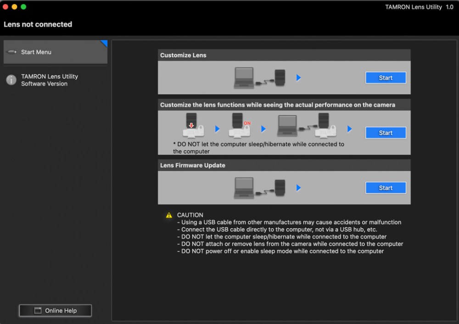
Task: Click the camera power ON icon
Action: [240, 125]
